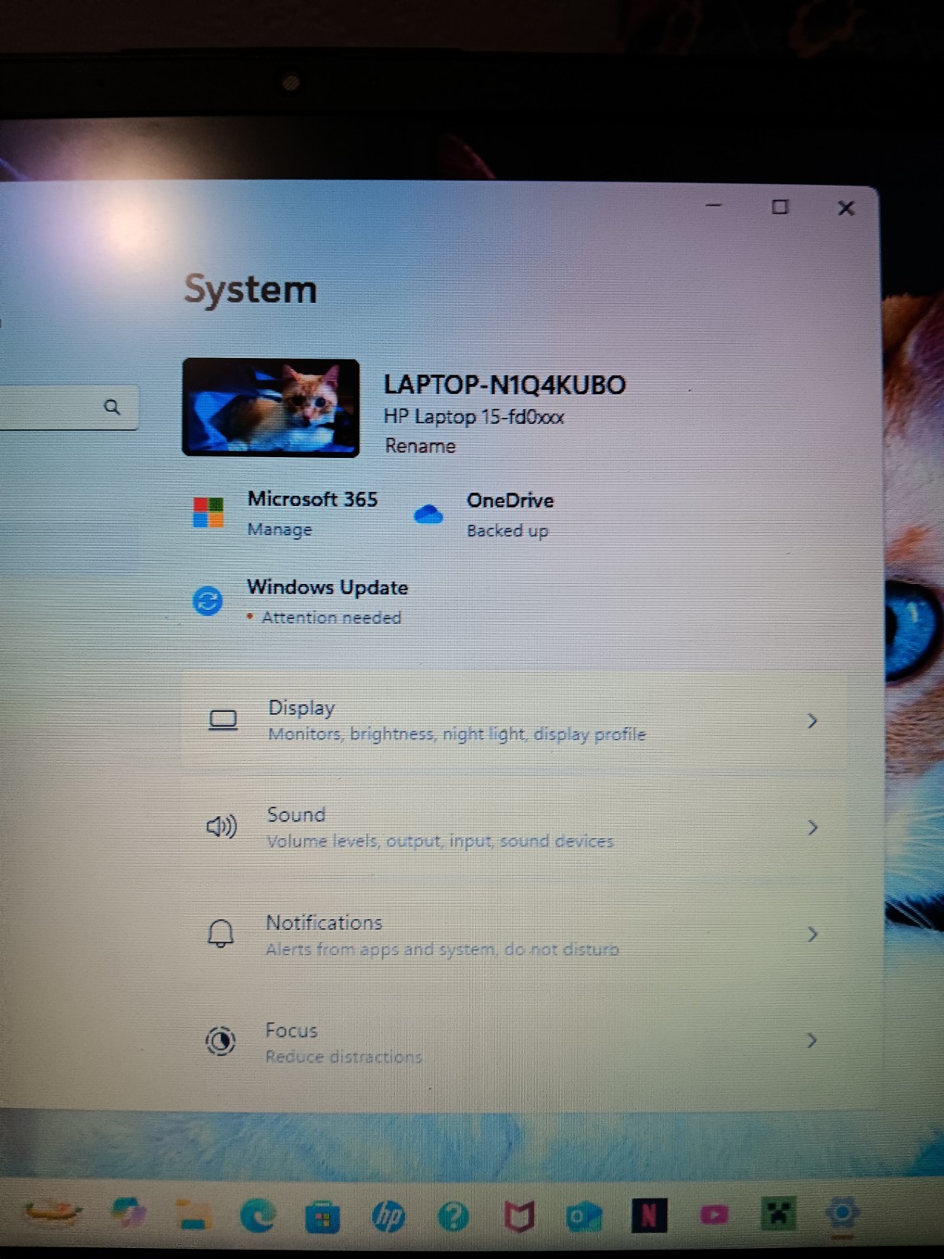Minimize the Settings window

tap(714, 205)
